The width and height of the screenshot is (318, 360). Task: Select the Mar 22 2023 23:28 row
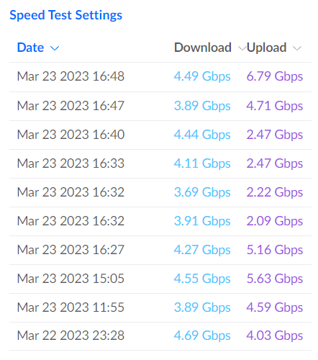point(160,336)
